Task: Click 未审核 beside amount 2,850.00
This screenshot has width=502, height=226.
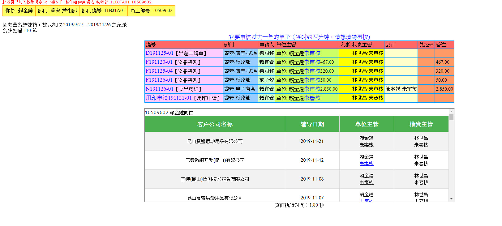Action: click(312, 89)
